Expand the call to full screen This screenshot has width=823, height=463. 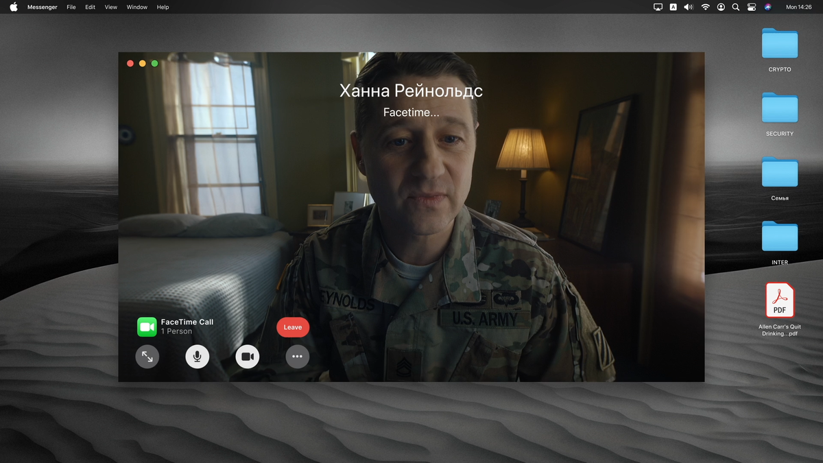coord(147,357)
